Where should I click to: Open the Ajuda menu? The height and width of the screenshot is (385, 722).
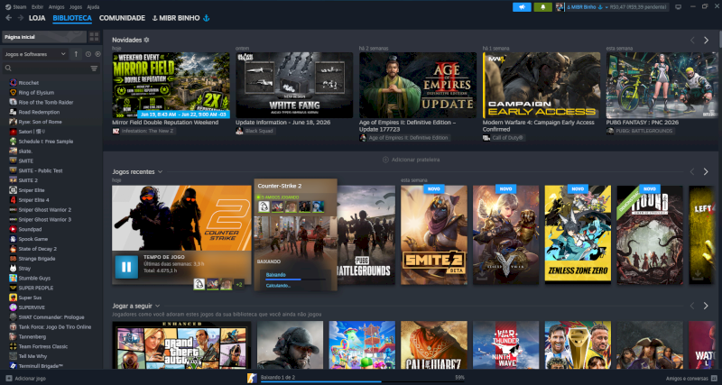(93, 7)
